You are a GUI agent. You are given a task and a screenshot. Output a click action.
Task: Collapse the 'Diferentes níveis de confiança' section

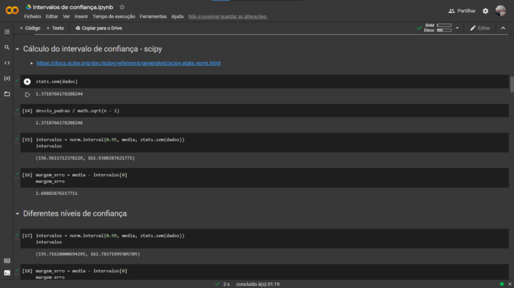point(17,214)
